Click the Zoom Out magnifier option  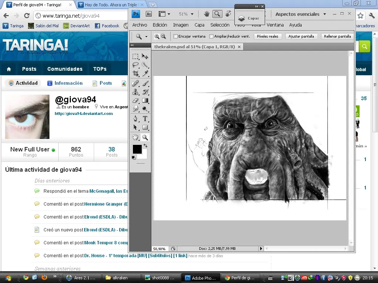[x=164, y=36]
